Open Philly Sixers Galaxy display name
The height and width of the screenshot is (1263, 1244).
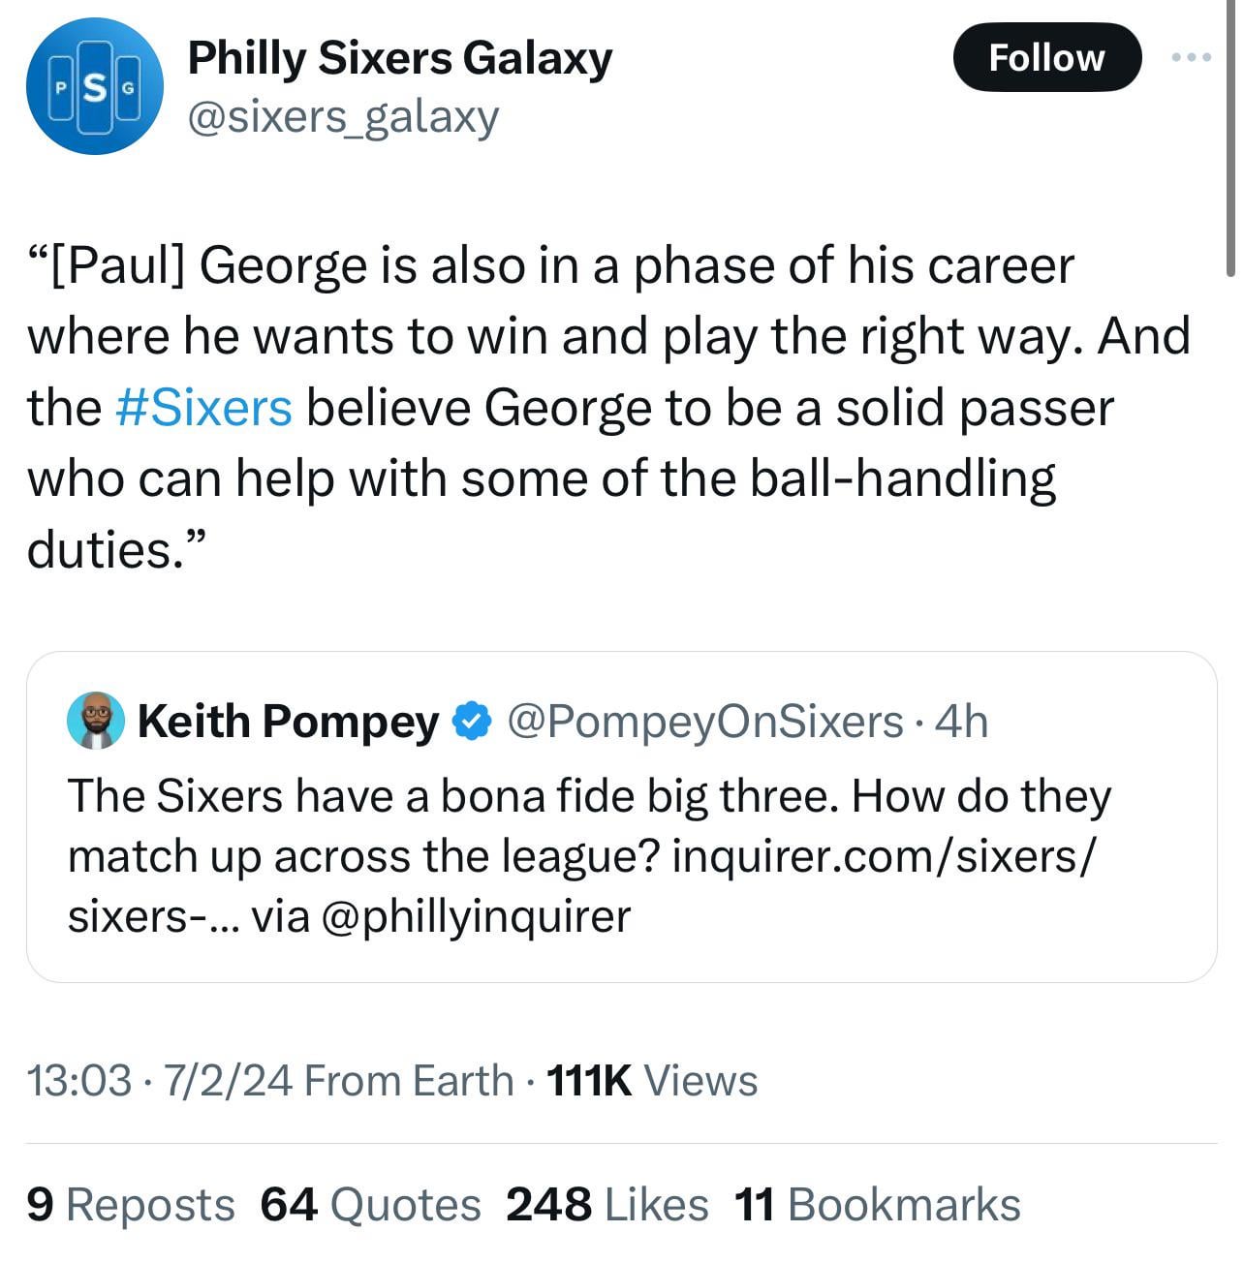(399, 58)
